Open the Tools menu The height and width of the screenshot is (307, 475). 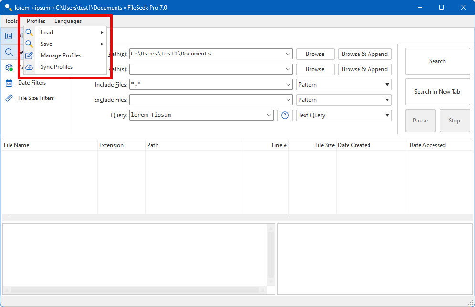(11, 21)
